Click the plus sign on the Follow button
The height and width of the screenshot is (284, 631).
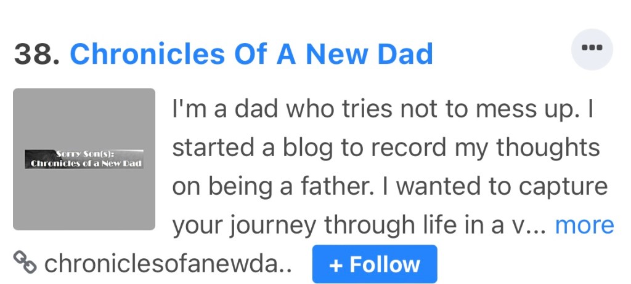[x=336, y=265]
